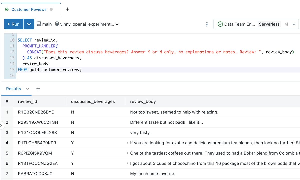Select the Customer Reviews tab
Viewport: 300px width, 180px height.
(x=29, y=9)
